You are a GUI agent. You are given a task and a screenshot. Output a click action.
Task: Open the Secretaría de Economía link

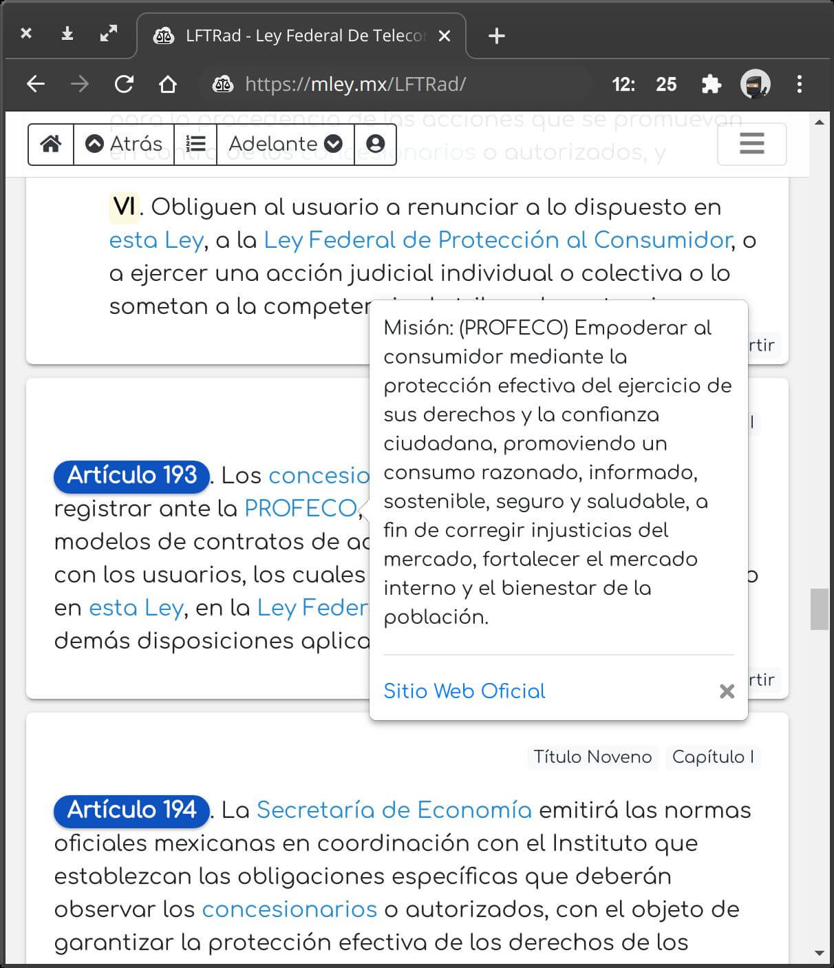click(x=394, y=810)
